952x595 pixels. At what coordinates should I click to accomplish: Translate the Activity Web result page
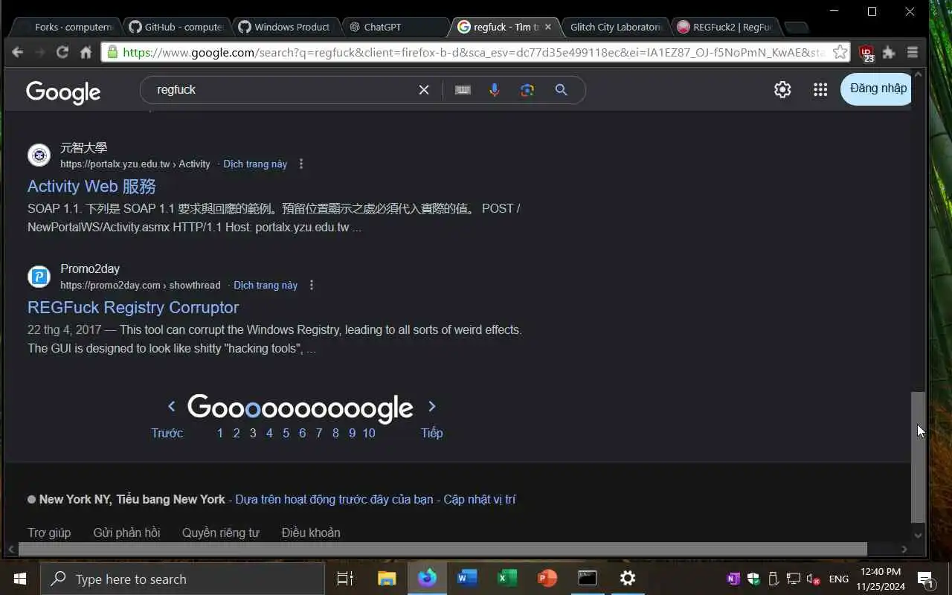pos(255,164)
